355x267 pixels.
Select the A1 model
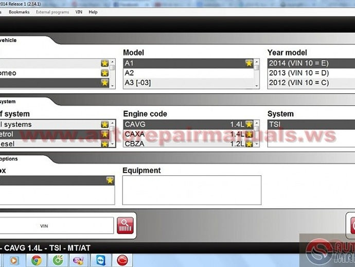pyautogui.click(x=188, y=63)
